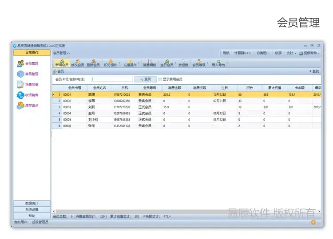333x239 pixels.
Task: Click the 修改会员 toolbar icon
Action: (77, 63)
